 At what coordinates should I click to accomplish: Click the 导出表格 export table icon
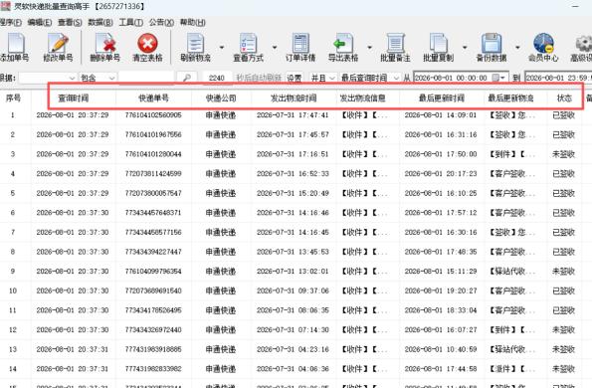point(343,43)
